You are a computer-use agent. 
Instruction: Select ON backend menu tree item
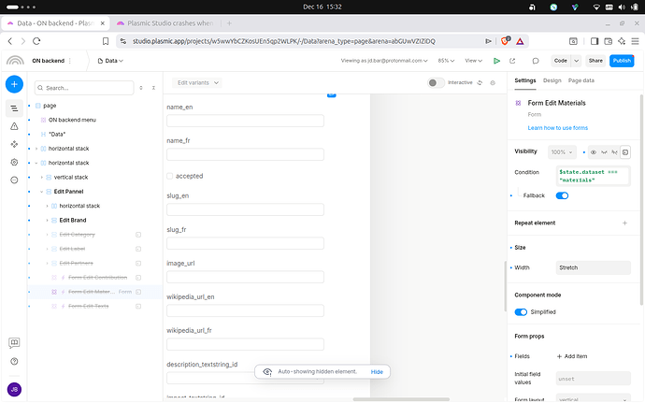click(72, 121)
